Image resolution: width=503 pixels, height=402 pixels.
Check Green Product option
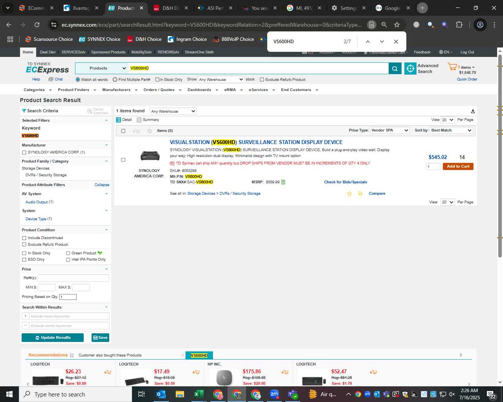[x=68, y=253]
